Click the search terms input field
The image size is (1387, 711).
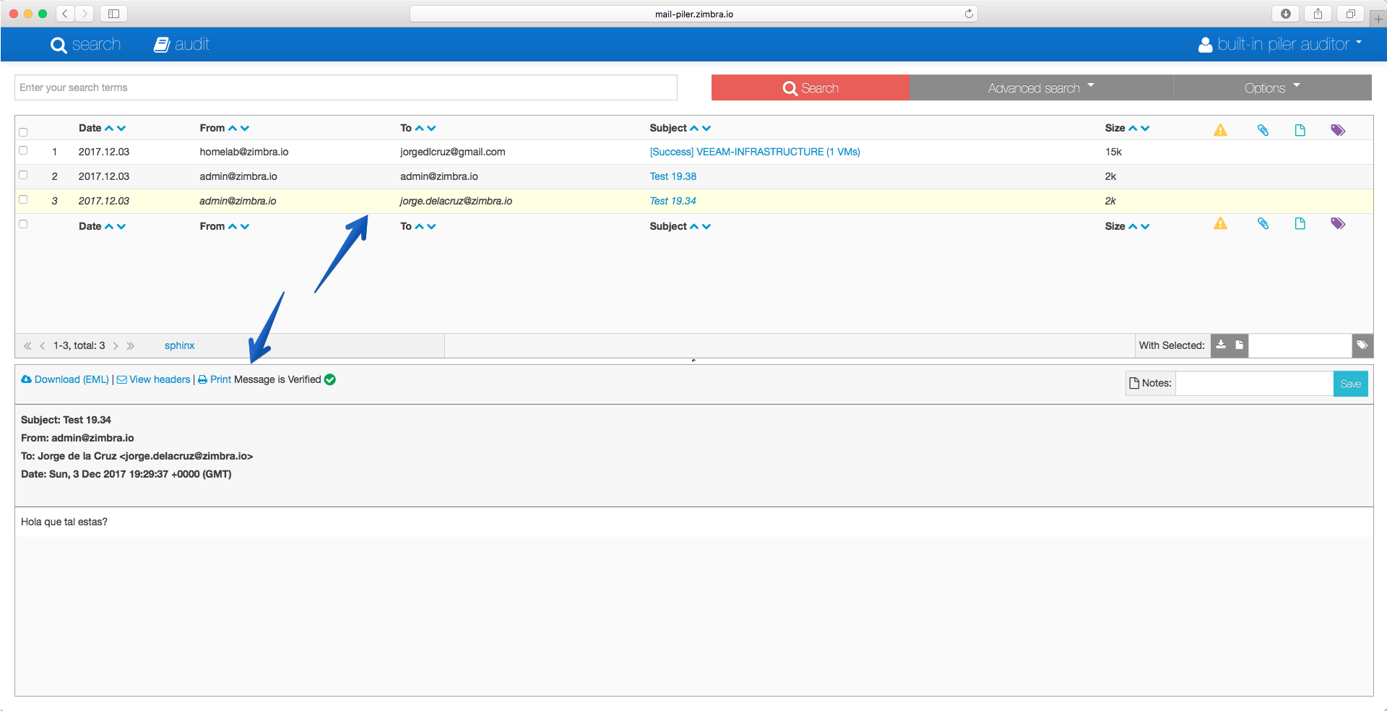point(346,87)
